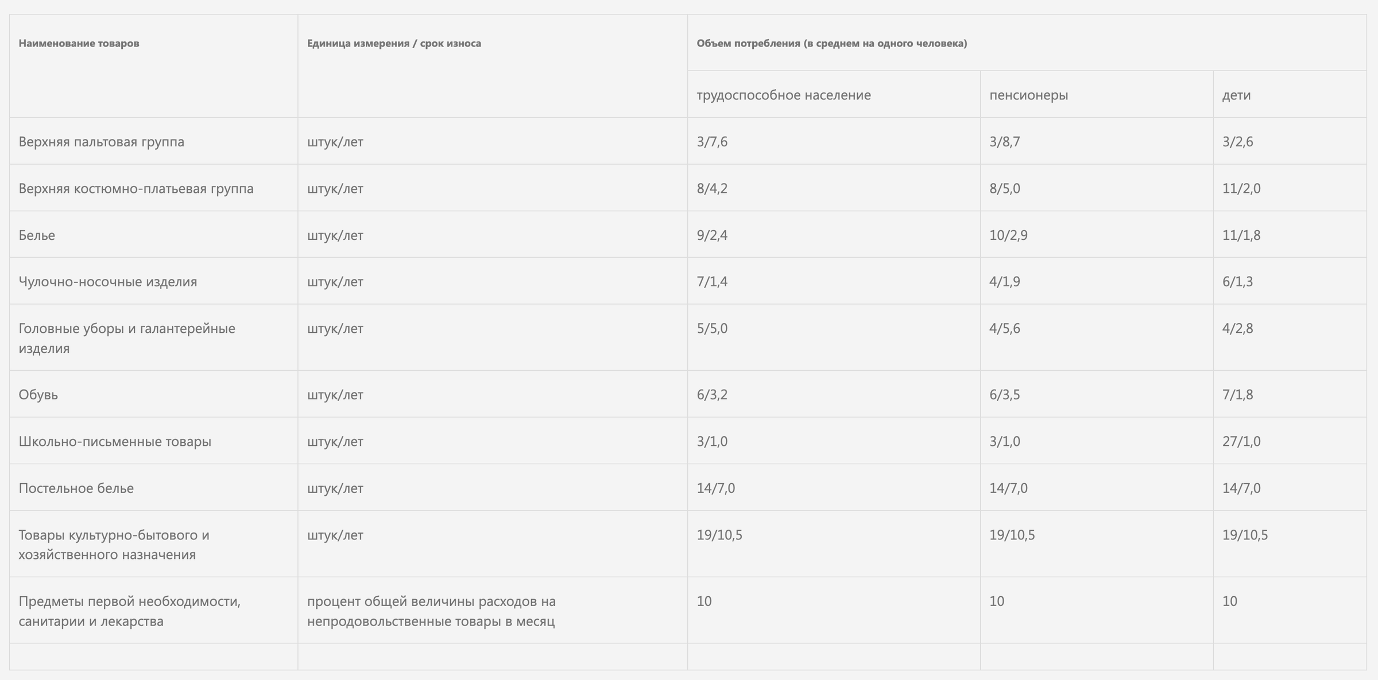Select the 'Обувь' row label

coord(38,395)
